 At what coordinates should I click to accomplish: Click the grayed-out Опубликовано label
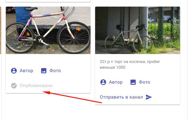pyautogui.click(x=36, y=86)
